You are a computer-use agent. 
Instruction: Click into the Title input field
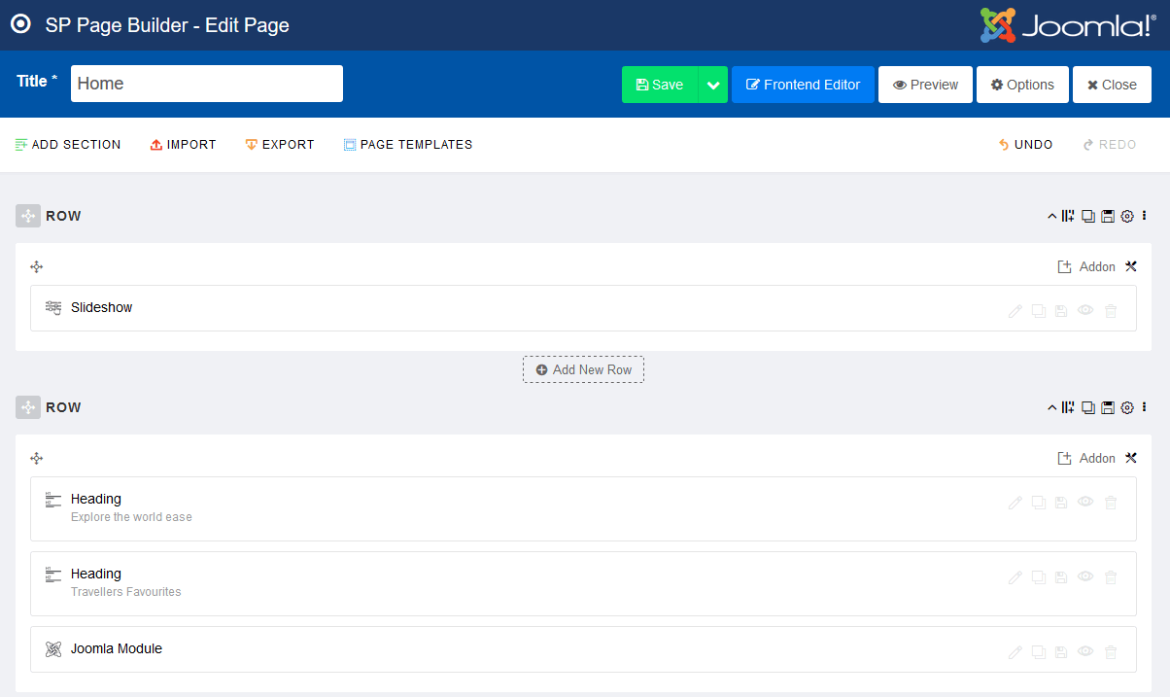(207, 84)
